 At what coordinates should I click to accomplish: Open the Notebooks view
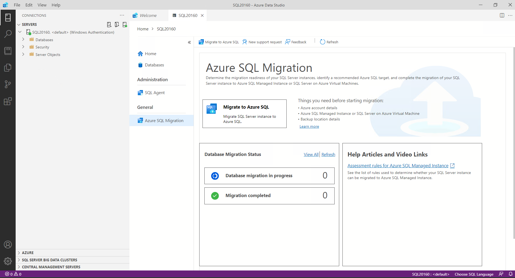[x=8, y=51]
